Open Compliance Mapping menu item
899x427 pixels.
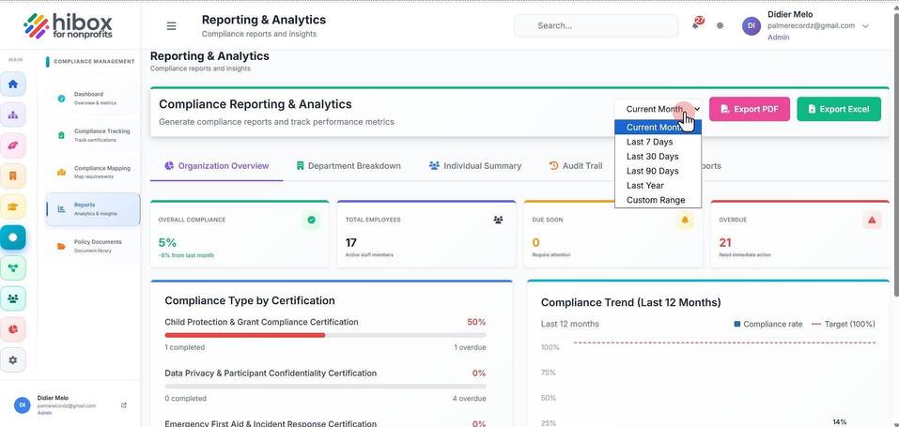[93, 172]
